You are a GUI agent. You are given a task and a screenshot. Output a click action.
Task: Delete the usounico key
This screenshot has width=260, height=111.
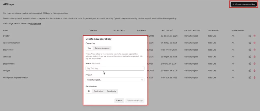tap(254, 57)
